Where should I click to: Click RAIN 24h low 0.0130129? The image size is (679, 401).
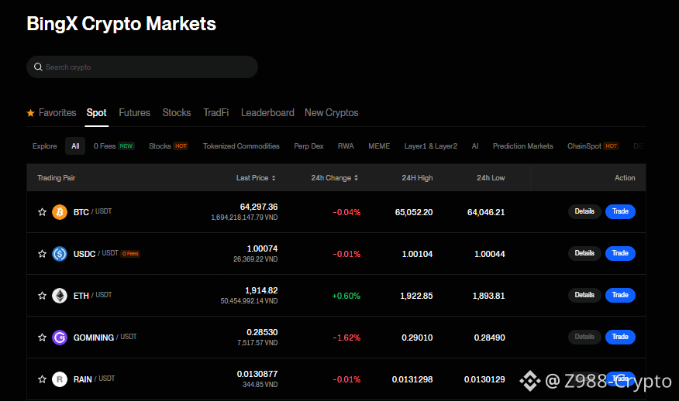[484, 379]
